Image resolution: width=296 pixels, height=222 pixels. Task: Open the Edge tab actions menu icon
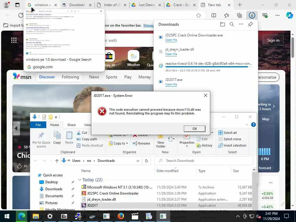coord(17,5)
